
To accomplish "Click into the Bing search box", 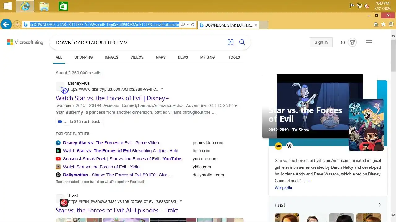I will coord(139,43).
